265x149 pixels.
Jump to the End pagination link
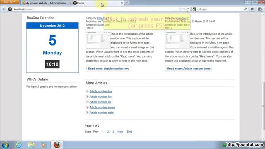(x=129, y=132)
